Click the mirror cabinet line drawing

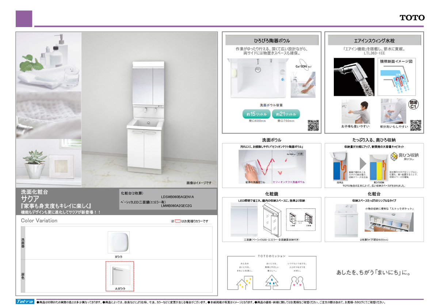tap(272, 219)
